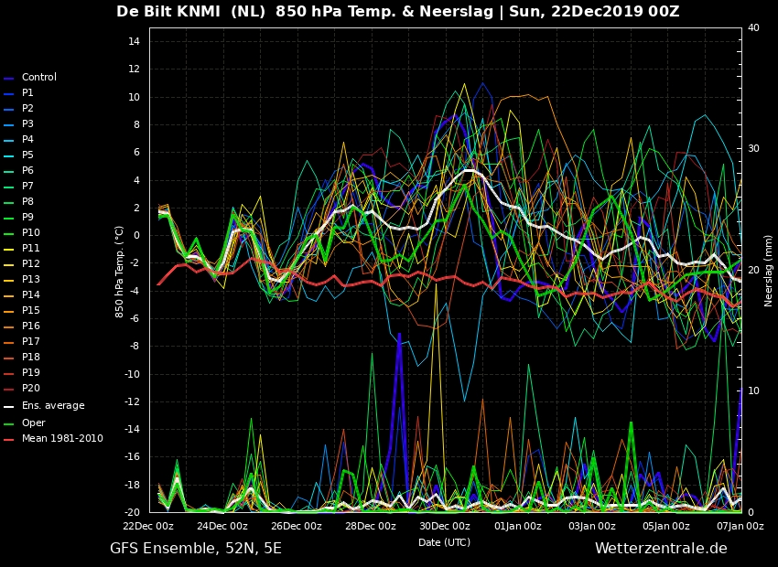778x567 pixels.
Task: Click the 07Jan 00z date axis label
Action: click(740, 527)
